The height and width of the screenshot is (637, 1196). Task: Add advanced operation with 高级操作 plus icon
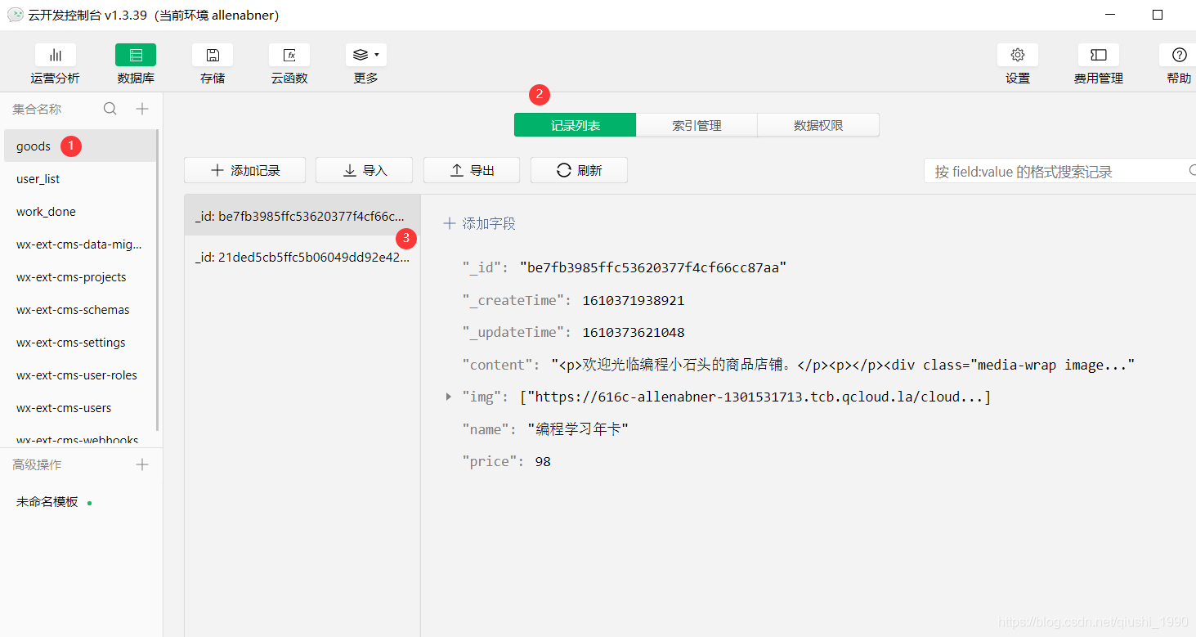tap(142, 464)
